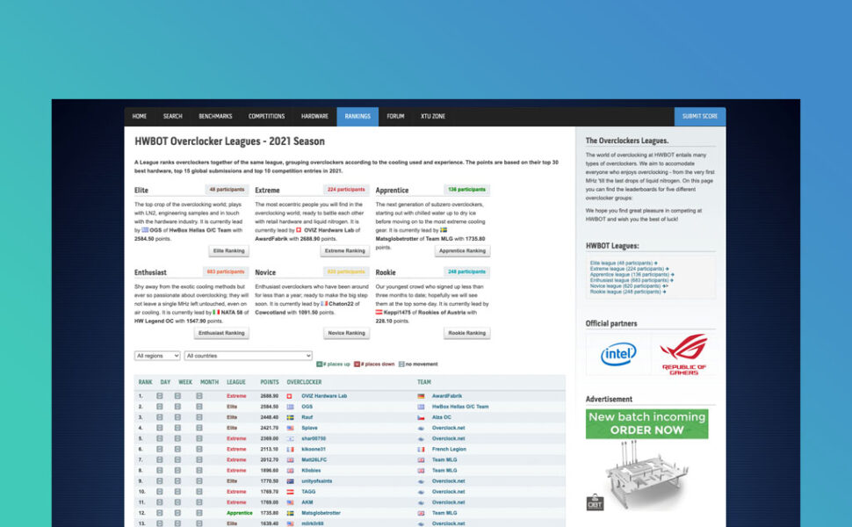
Task: Click the POINTS column header
Action: click(270, 382)
